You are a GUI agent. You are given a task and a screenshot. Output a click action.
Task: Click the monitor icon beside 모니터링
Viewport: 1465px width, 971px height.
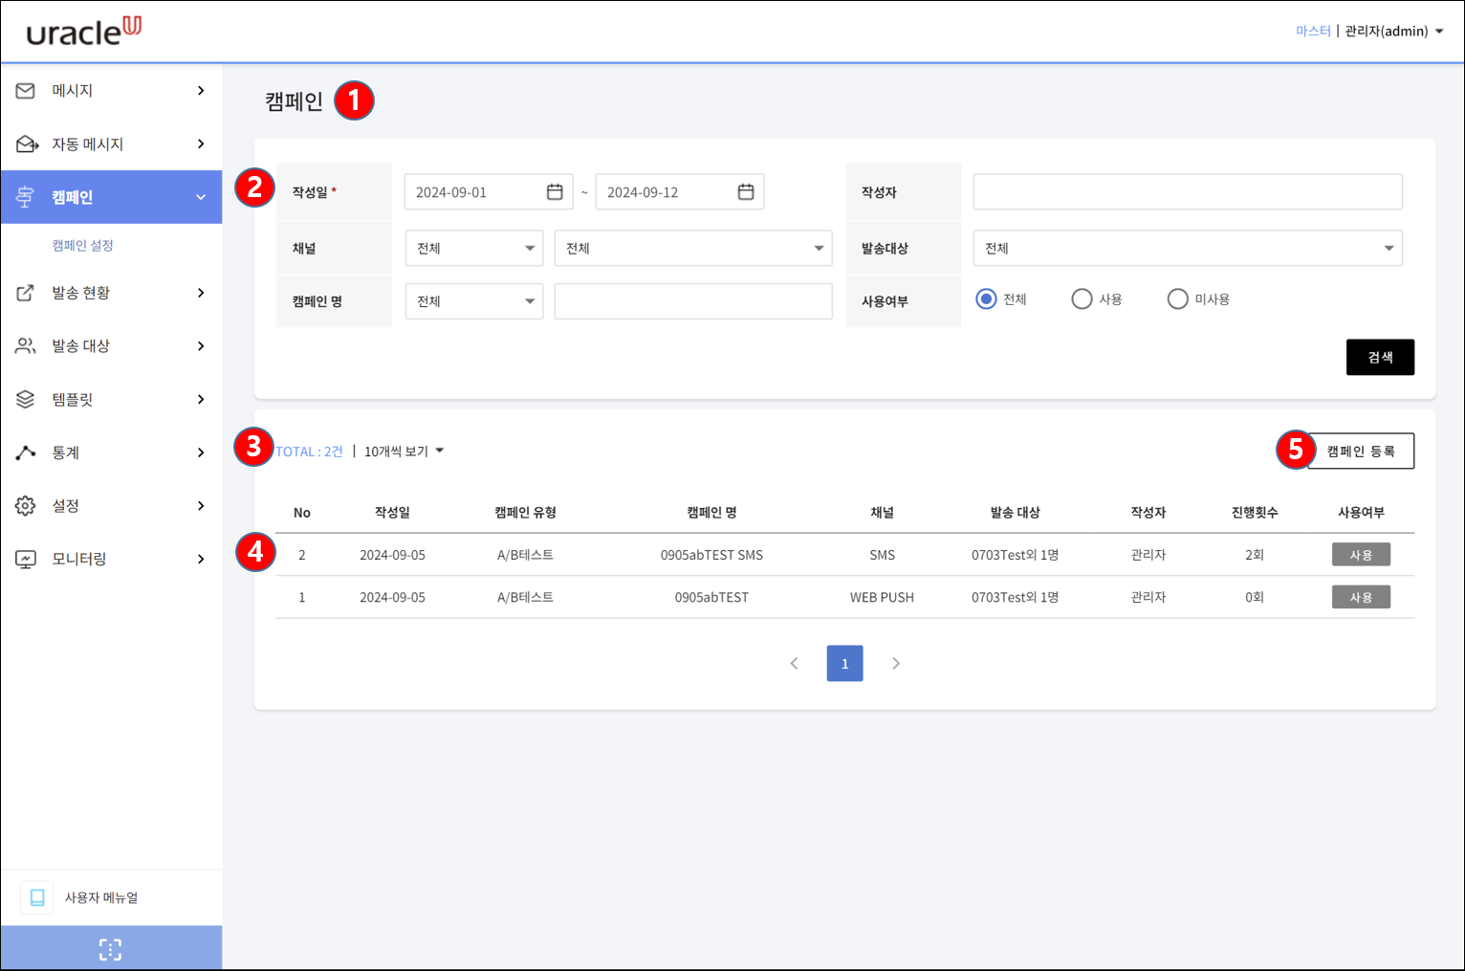(26, 559)
